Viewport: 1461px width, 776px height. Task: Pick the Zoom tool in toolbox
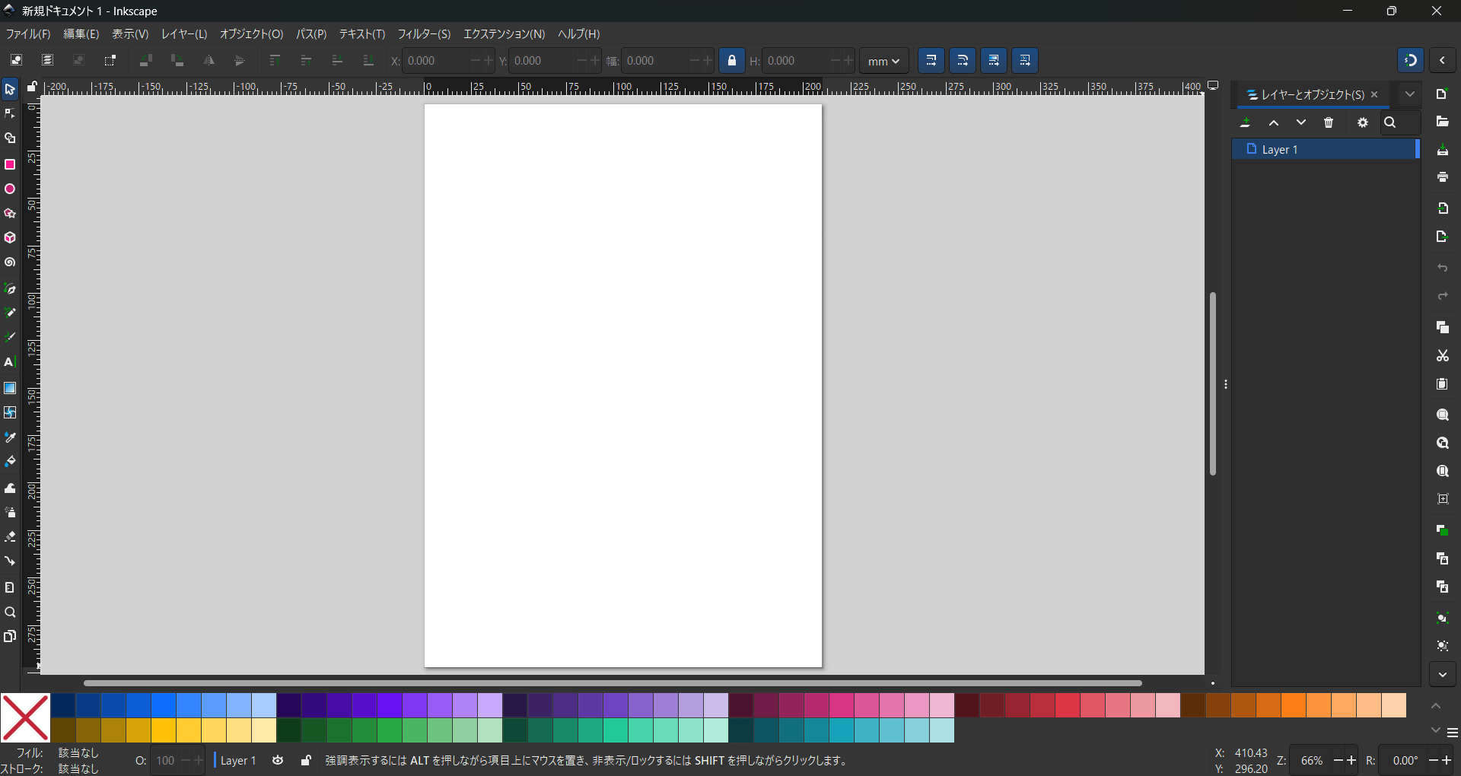10,612
